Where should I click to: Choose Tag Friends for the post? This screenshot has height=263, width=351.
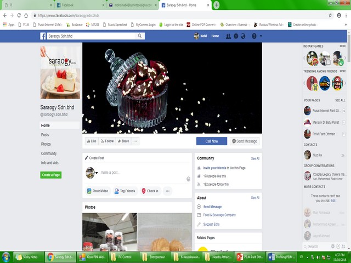(124, 191)
